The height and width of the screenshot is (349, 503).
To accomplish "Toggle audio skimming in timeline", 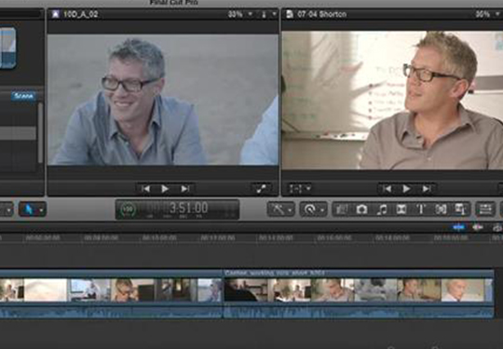I will (478, 227).
